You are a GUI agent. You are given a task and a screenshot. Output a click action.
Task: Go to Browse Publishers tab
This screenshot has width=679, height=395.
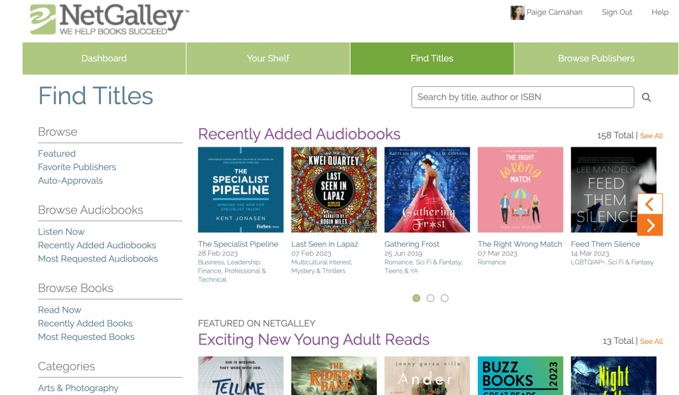[596, 58]
